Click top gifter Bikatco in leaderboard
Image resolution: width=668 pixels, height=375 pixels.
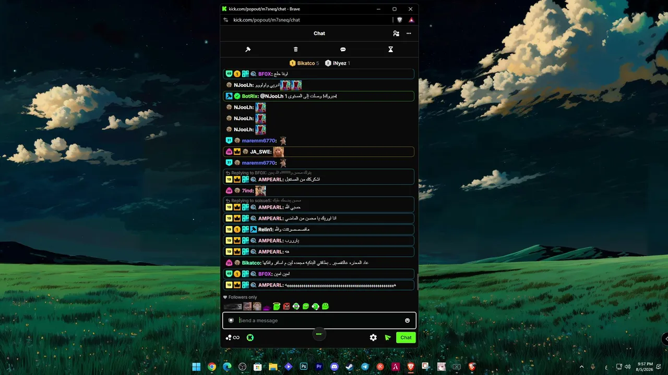[304, 63]
